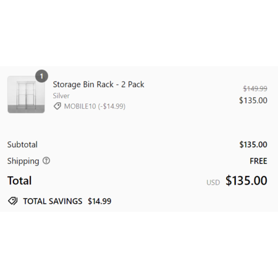Click the Total Savings tag icon

pos(13,201)
